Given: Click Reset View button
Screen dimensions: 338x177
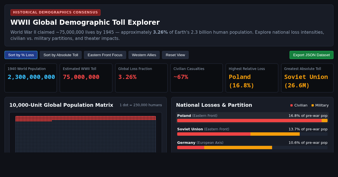Looking at the screenshot, I should point(175,55).
